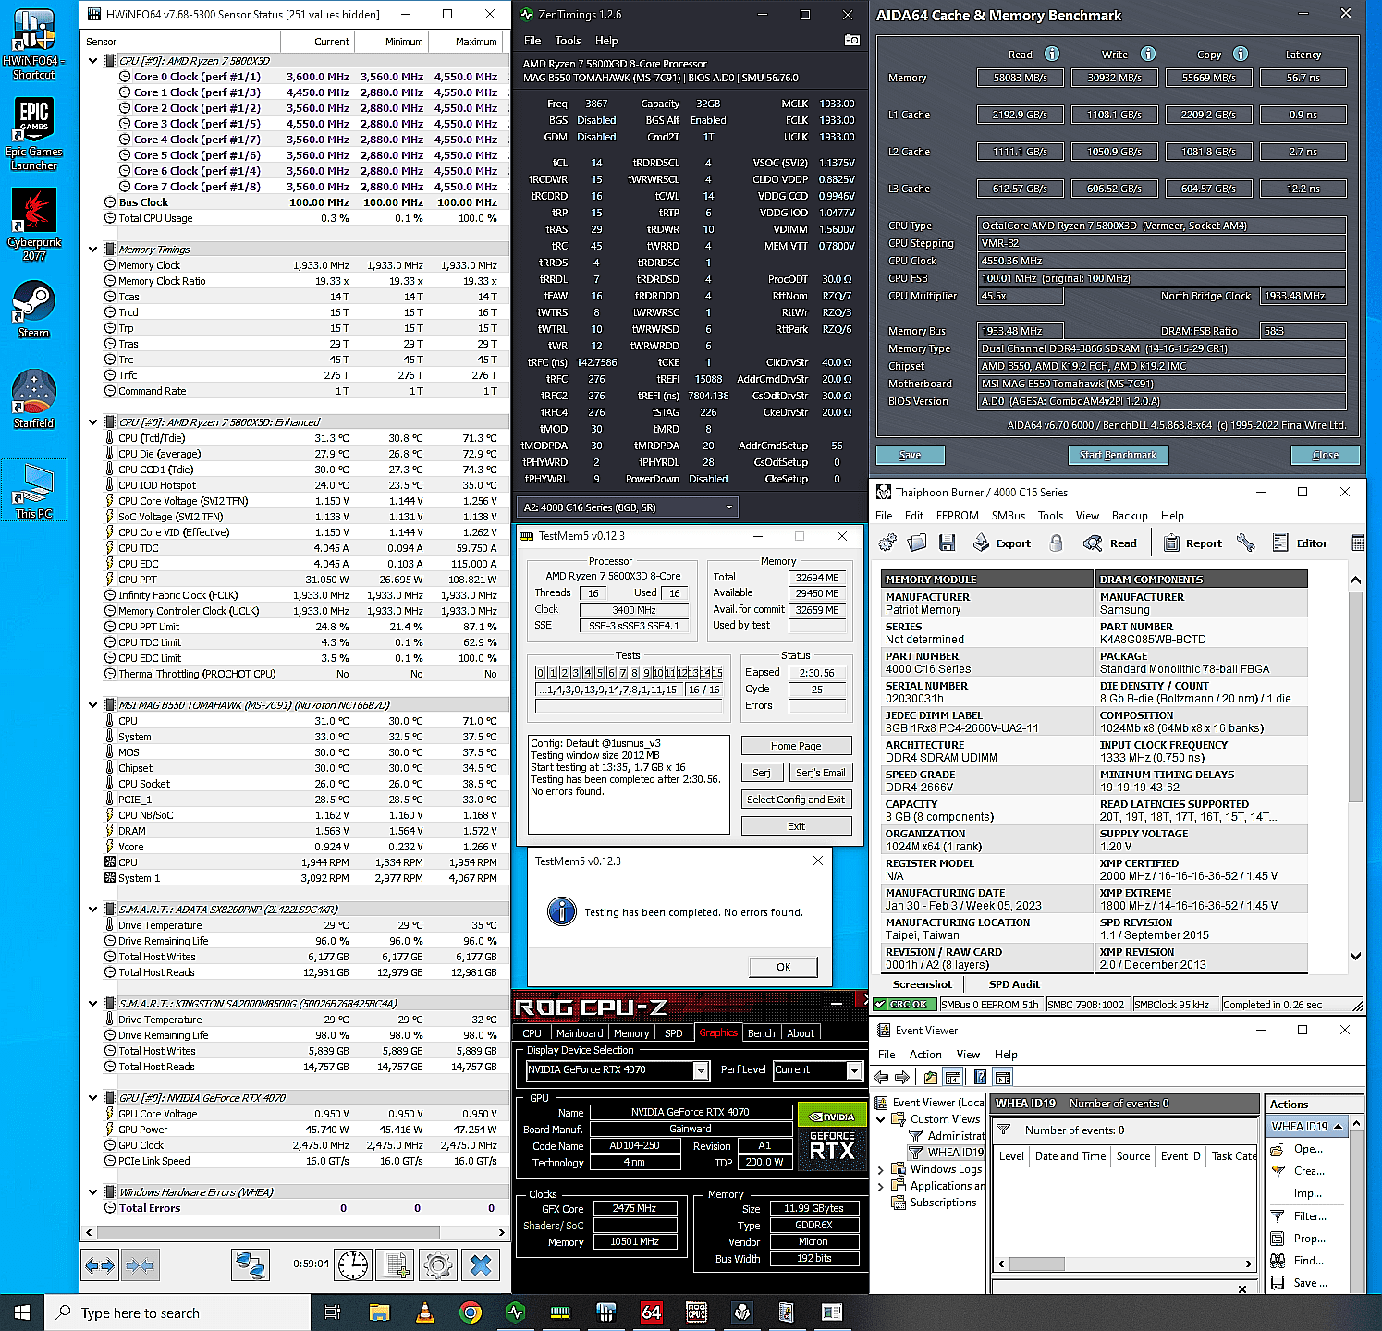
Task: Open a file with Thaiphoon Burner folder icon
Action: click(917, 543)
